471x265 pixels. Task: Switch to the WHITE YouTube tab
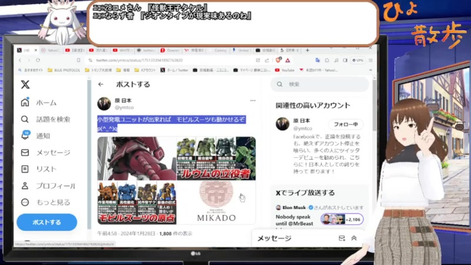123,50
